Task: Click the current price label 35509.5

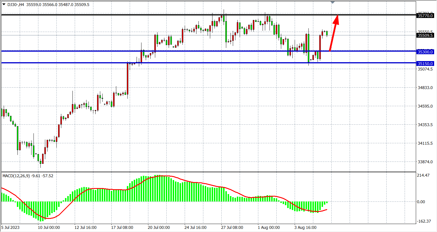Action: point(425,35)
